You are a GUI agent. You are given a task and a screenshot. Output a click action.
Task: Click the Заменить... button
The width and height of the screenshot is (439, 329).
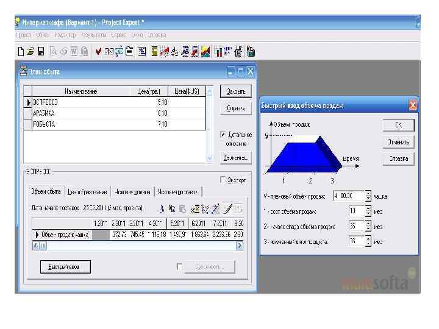coord(236,158)
